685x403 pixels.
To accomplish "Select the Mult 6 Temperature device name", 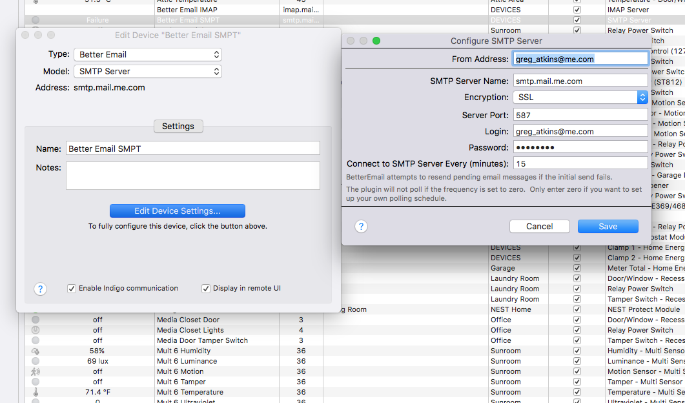I will (190, 392).
